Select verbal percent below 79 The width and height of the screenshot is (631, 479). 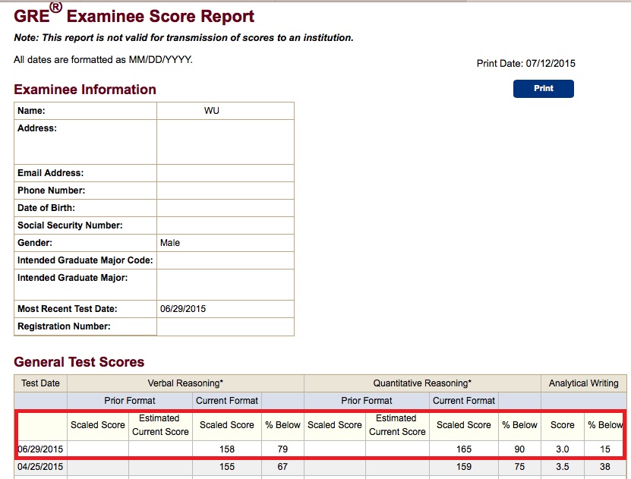pos(282,449)
